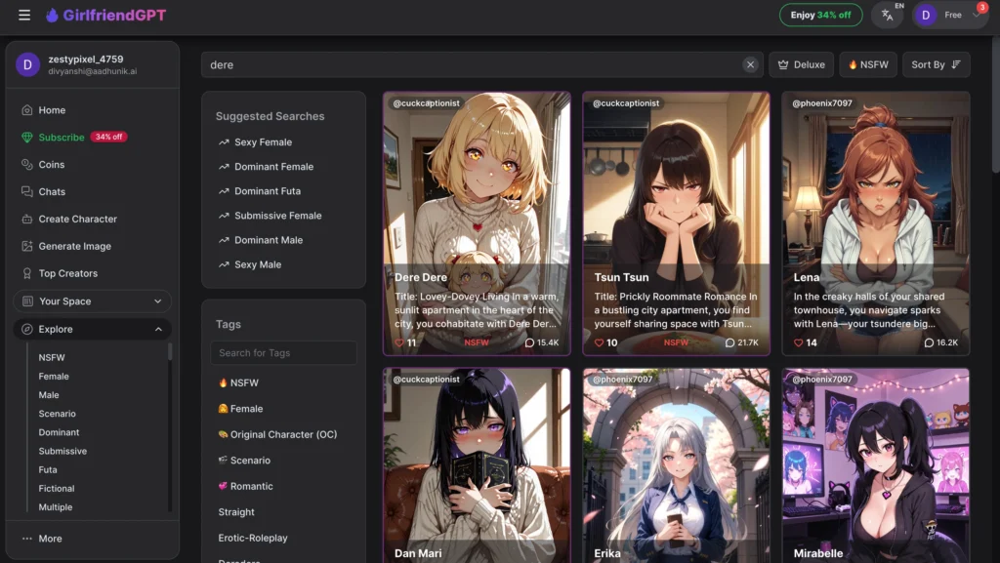Click the fire icon of NSFW tag
Screen dimensions: 1000x563
pos(223,382)
